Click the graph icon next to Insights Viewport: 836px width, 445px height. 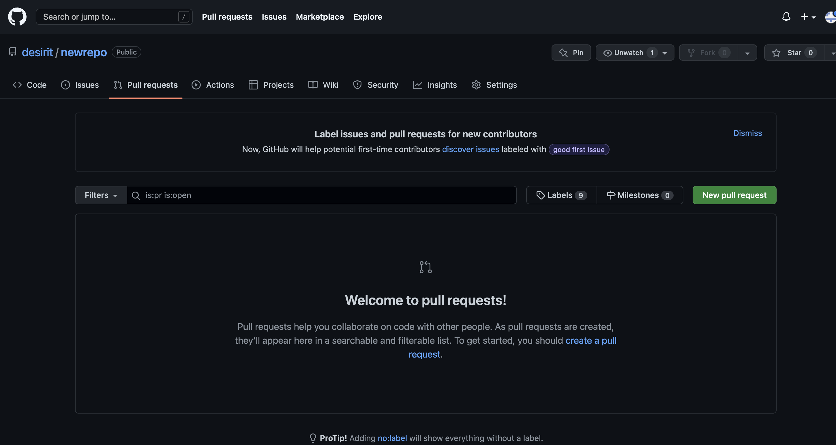pyautogui.click(x=418, y=85)
